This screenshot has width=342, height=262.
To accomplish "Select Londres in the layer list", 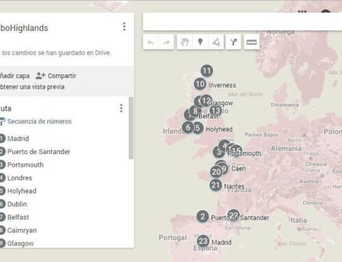I will pyautogui.click(x=20, y=178).
